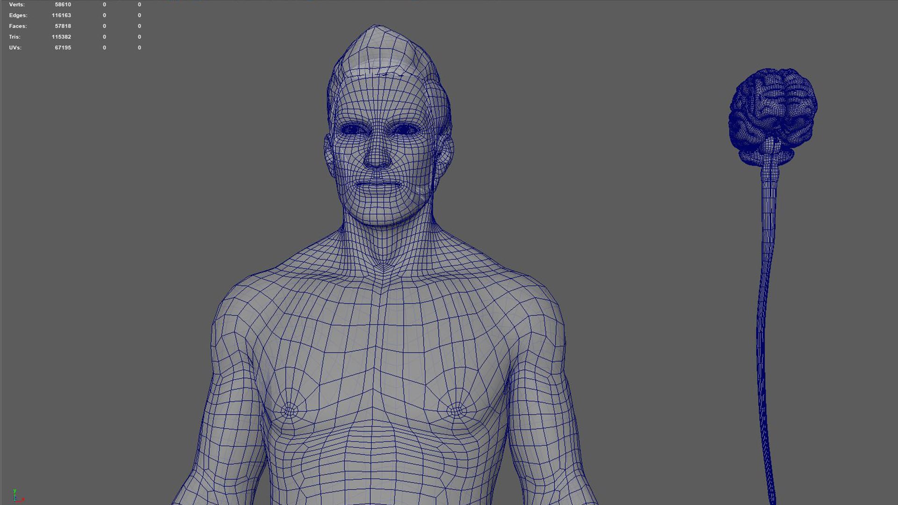Click the UVs label in the HUD
Screen dimensions: 898x505
15,48
